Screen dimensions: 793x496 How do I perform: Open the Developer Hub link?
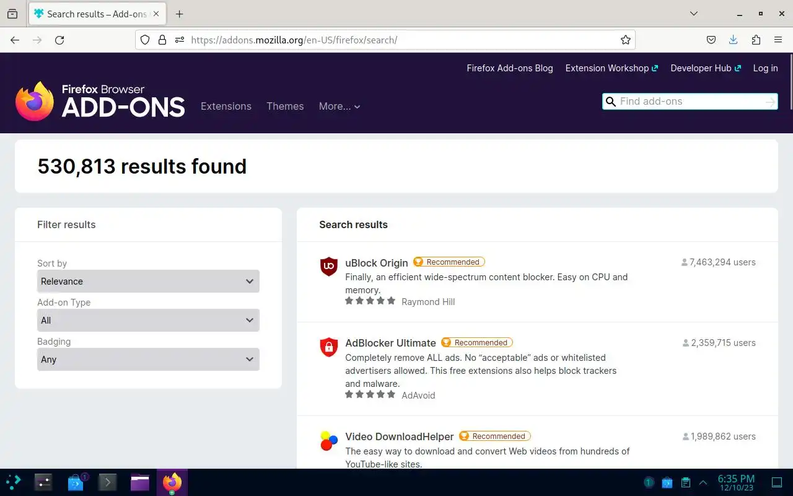(x=706, y=68)
